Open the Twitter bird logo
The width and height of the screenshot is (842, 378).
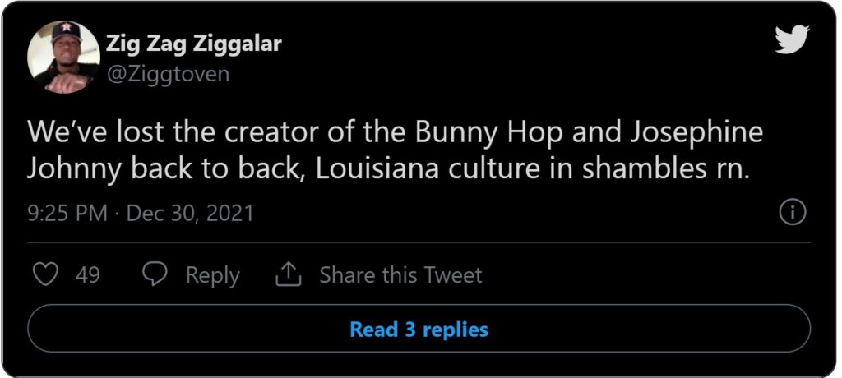click(792, 39)
